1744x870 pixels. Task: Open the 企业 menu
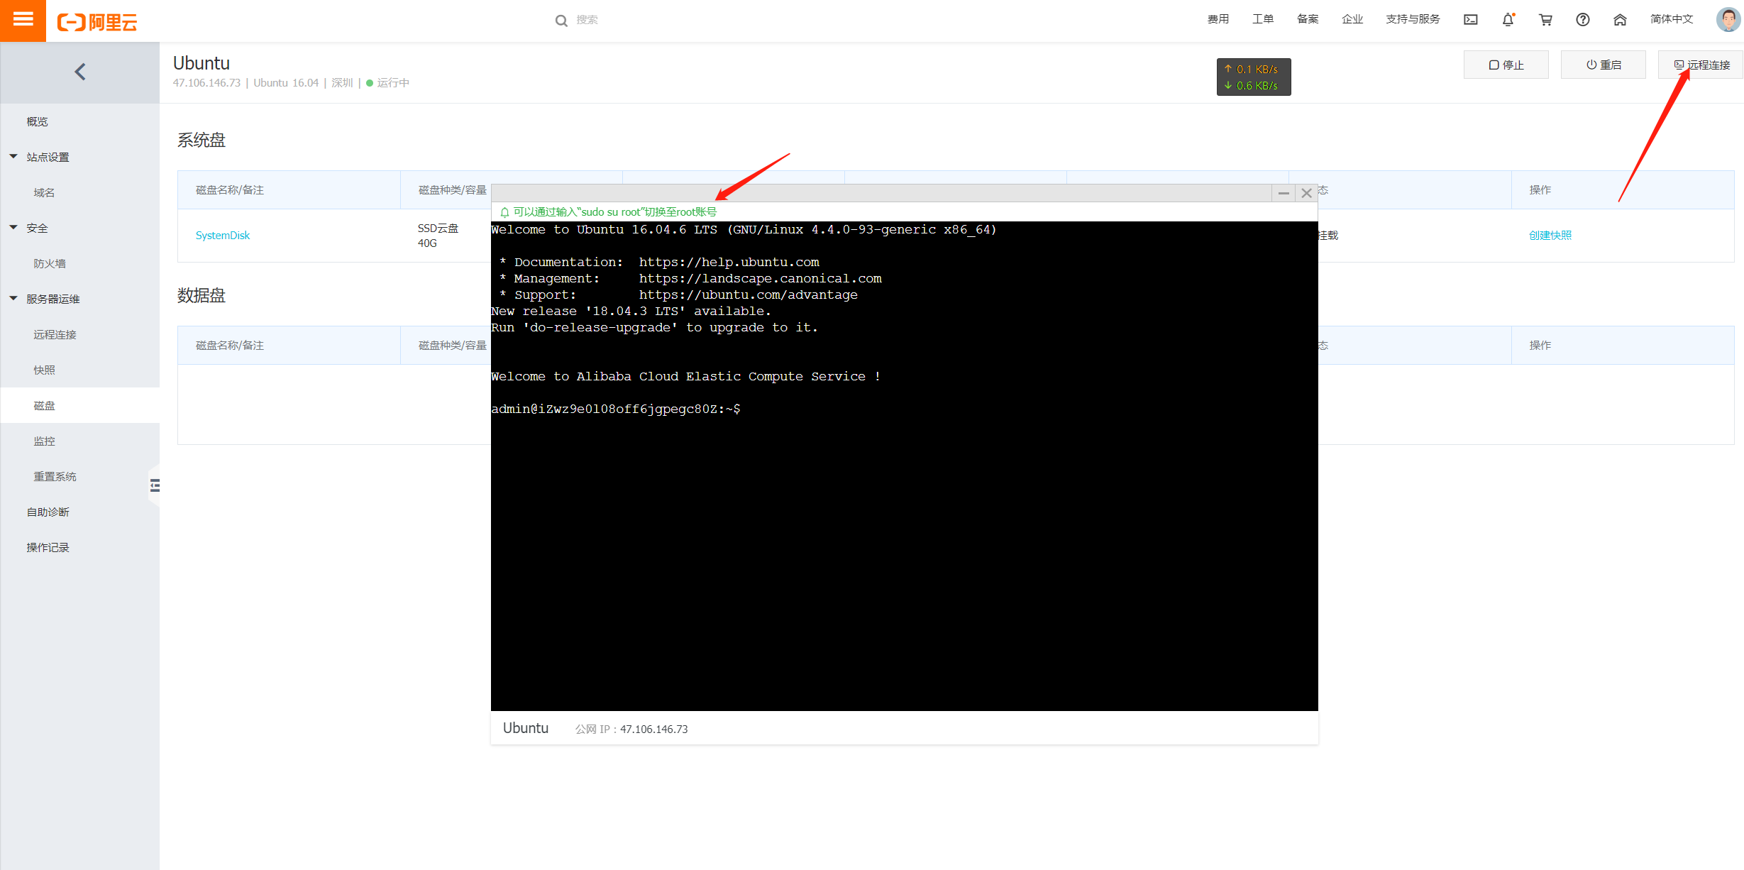click(x=1352, y=19)
